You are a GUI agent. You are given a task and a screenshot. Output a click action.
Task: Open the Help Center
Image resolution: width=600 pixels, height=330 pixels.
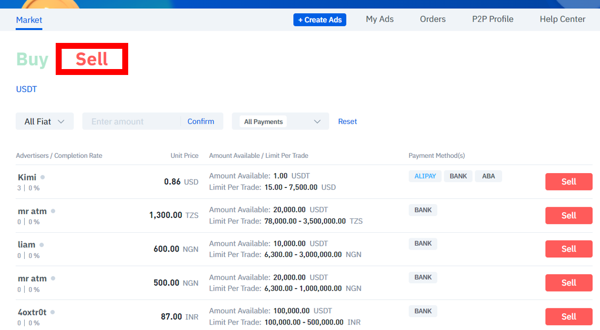point(563,19)
